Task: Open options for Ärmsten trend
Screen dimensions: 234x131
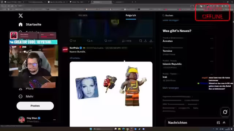Action: (x=212, y=38)
